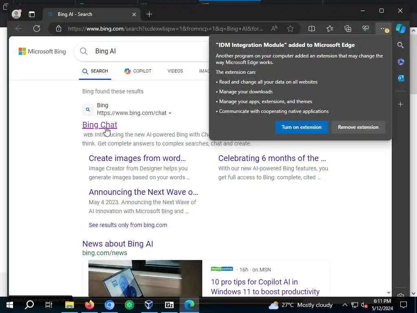Open the volume control icon
Viewport: 417px width, 313px height.
[x=364, y=305]
